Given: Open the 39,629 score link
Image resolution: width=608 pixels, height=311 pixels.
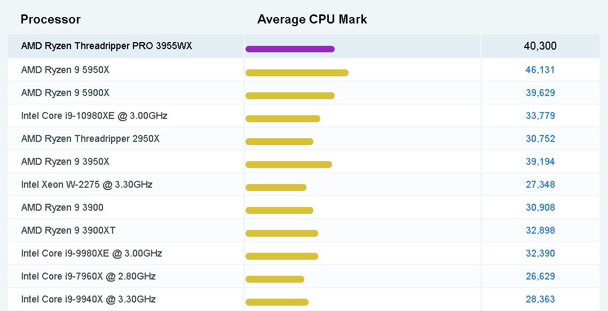Looking at the screenshot, I should click(x=540, y=93).
